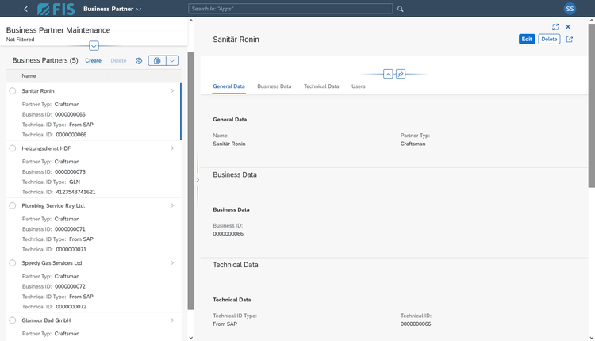Click Business ID 0000000071 in the list
Image resolution: width=595 pixels, height=341 pixels.
(70, 229)
